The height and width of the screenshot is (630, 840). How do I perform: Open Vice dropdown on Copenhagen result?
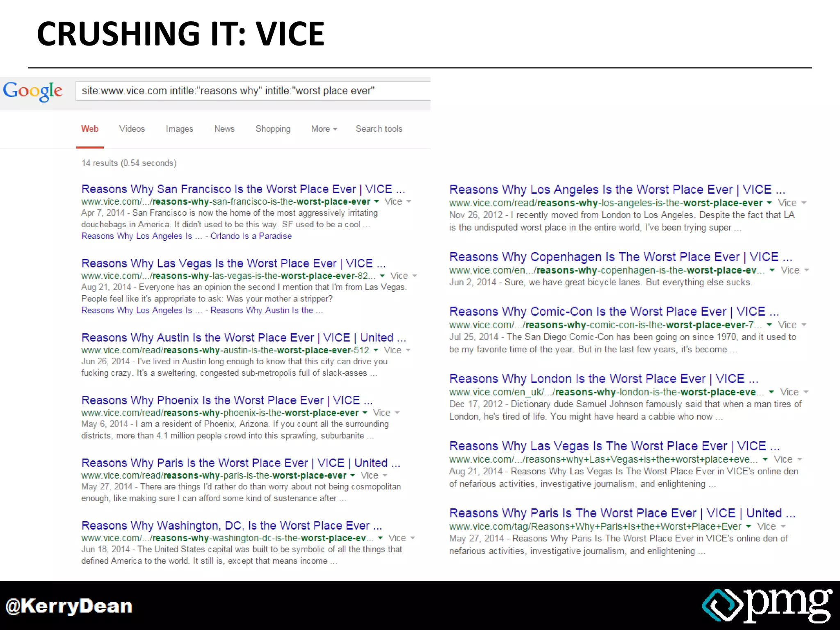795,270
